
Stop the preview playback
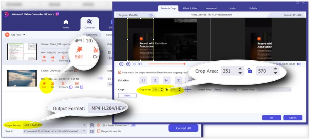click(x=128, y=64)
